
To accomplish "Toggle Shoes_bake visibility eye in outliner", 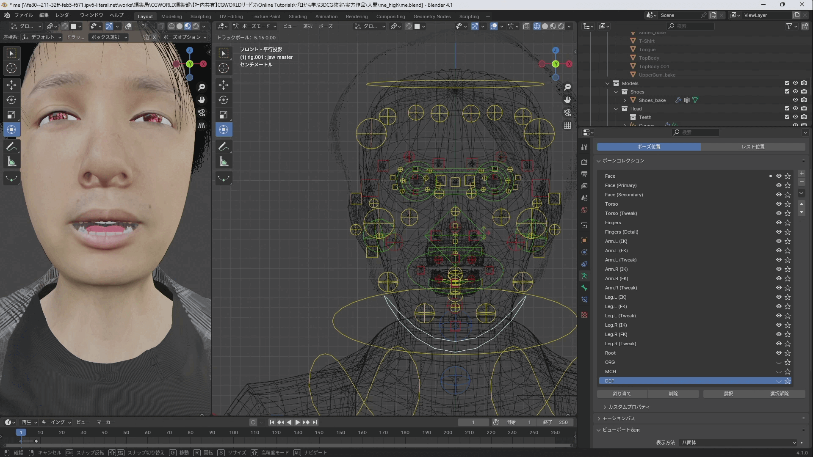I will pyautogui.click(x=795, y=100).
